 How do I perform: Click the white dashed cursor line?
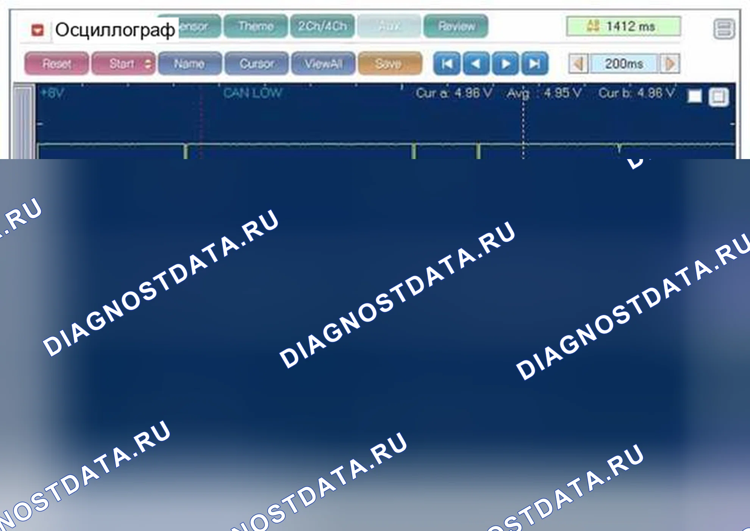click(523, 121)
